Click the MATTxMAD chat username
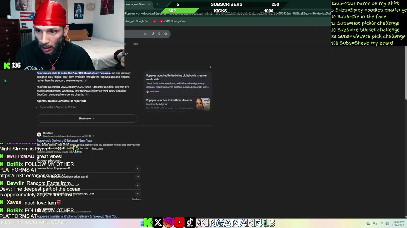 pyautogui.click(x=21, y=156)
